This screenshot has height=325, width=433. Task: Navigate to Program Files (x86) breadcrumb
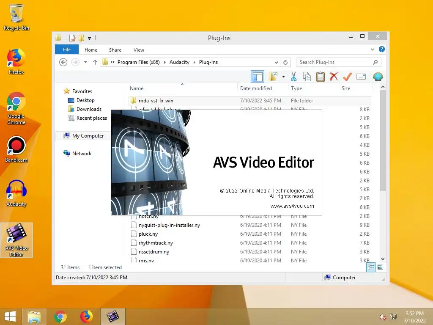click(x=139, y=62)
